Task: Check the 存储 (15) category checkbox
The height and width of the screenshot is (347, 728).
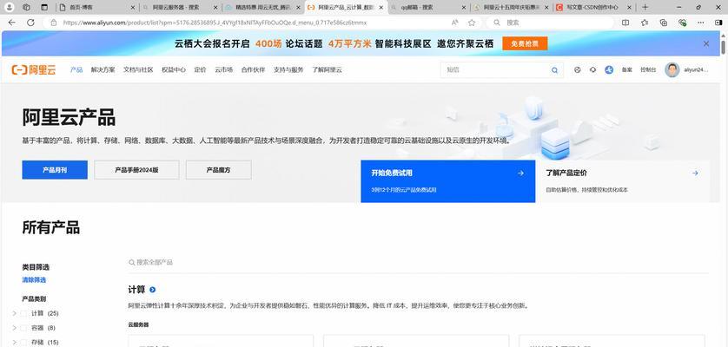Action: (x=23, y=343)
